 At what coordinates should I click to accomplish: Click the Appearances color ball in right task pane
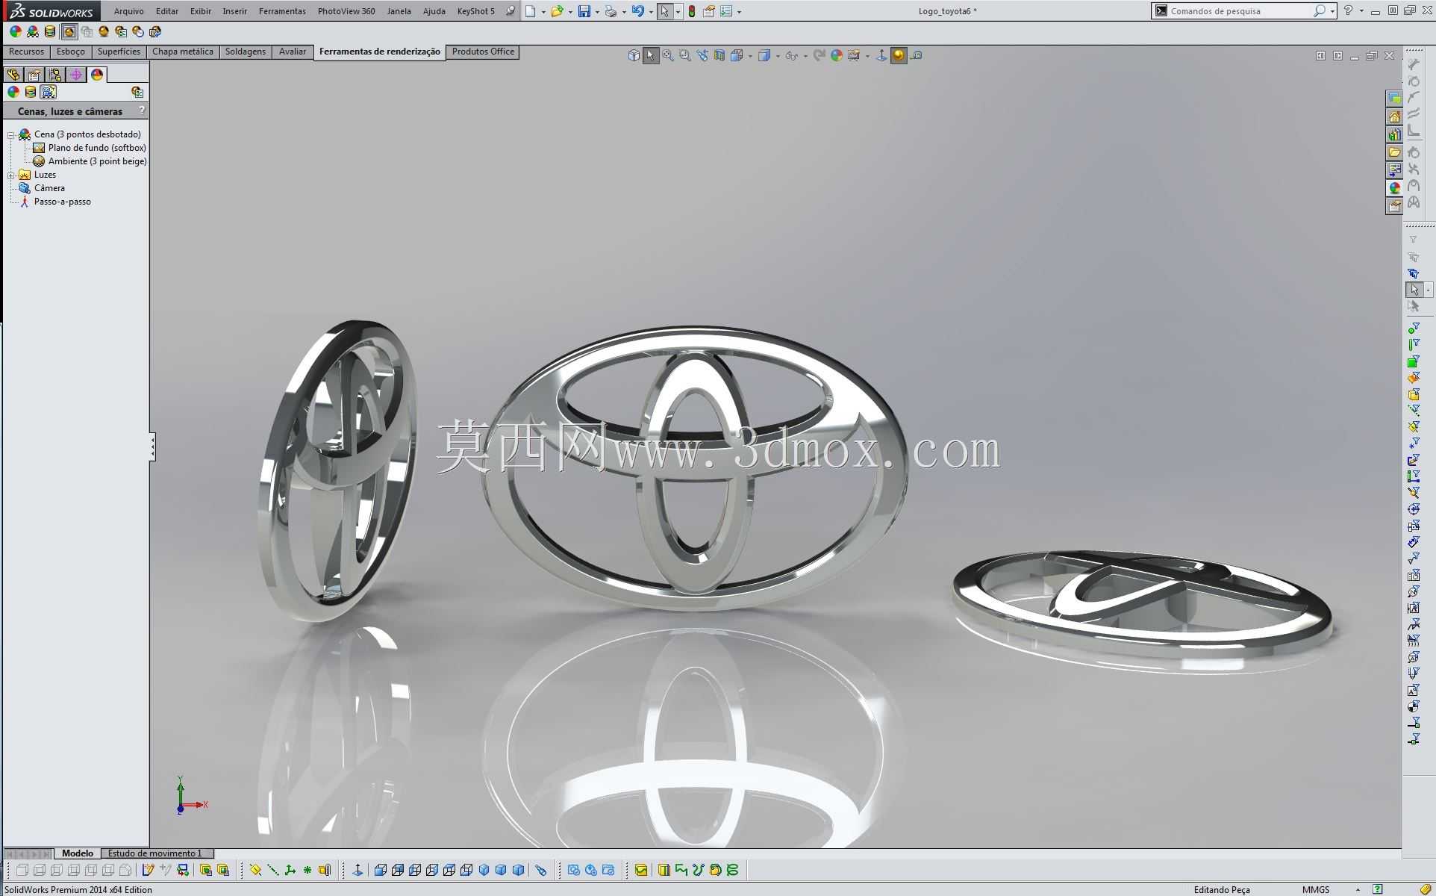[1394, 187]
